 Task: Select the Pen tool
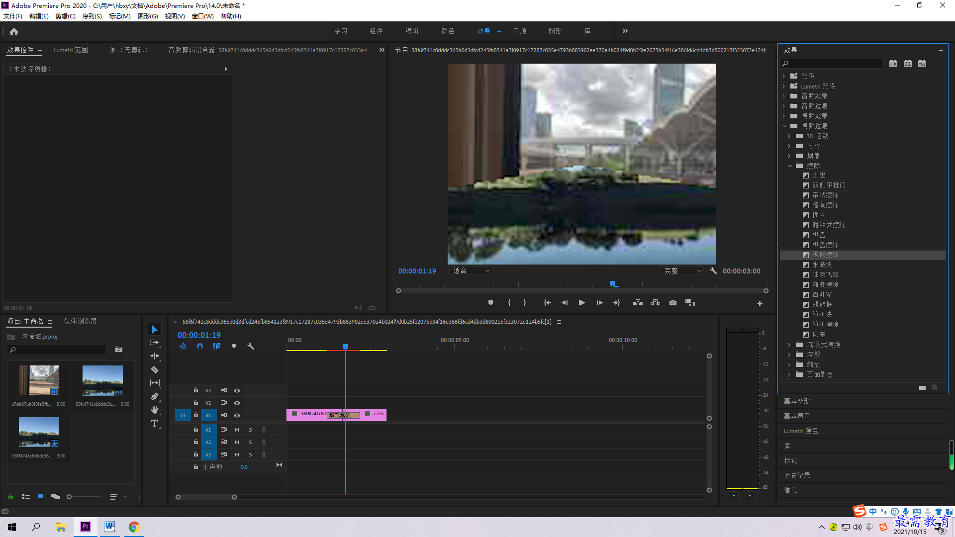[155, 396]
